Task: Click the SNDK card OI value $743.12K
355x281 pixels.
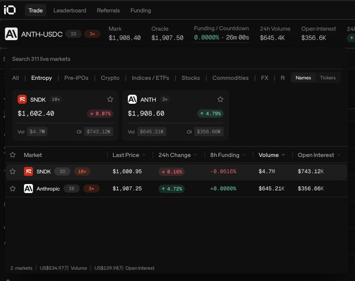Action: click(x=99, y=131)
